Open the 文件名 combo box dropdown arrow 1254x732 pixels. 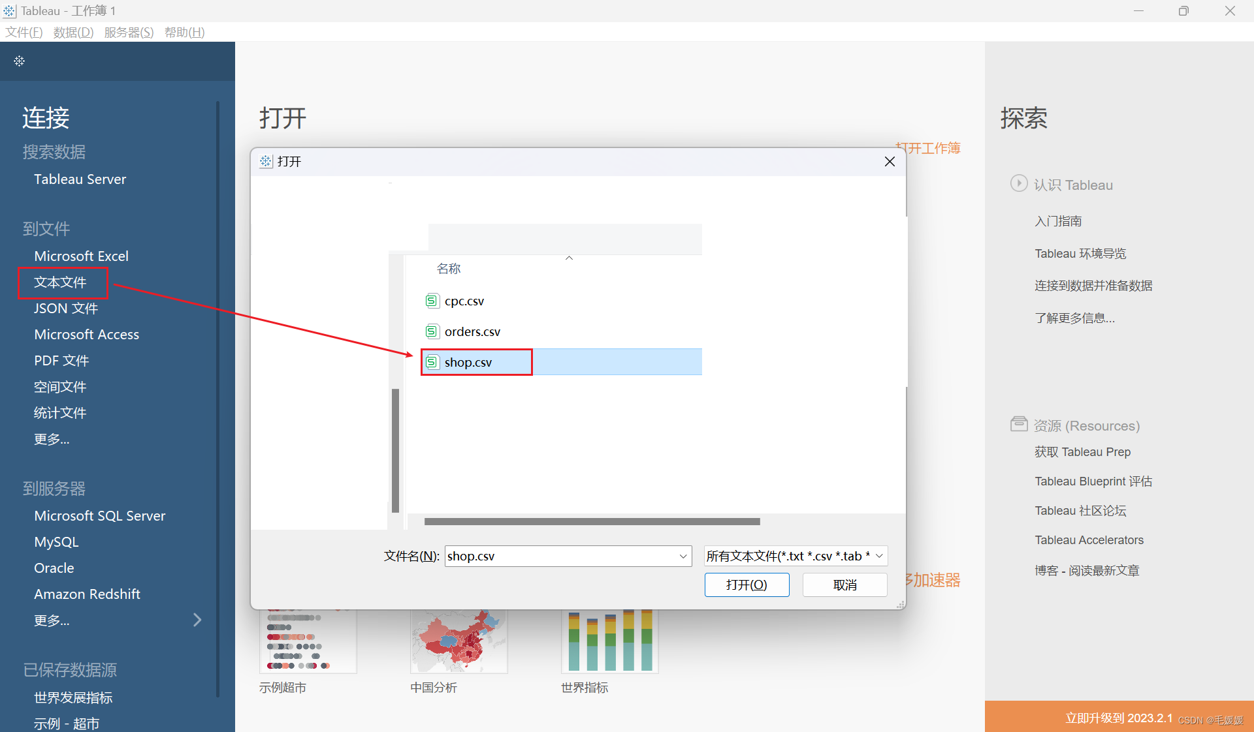[x=683, y=557]
